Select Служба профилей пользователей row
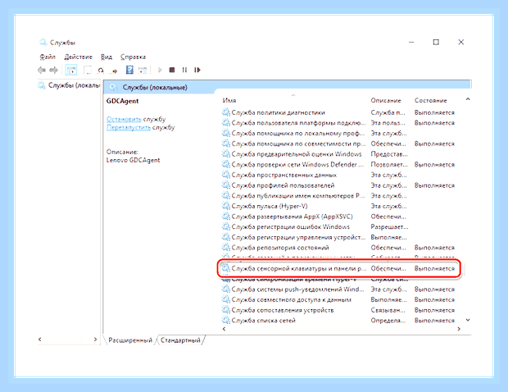Image resolution: width=508 pixels, height=392 pixels. coord(338,185)
